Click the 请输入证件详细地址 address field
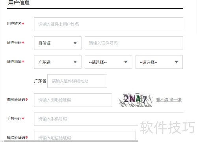This screenshot has width=197, height=142. (x=77, y=81)
